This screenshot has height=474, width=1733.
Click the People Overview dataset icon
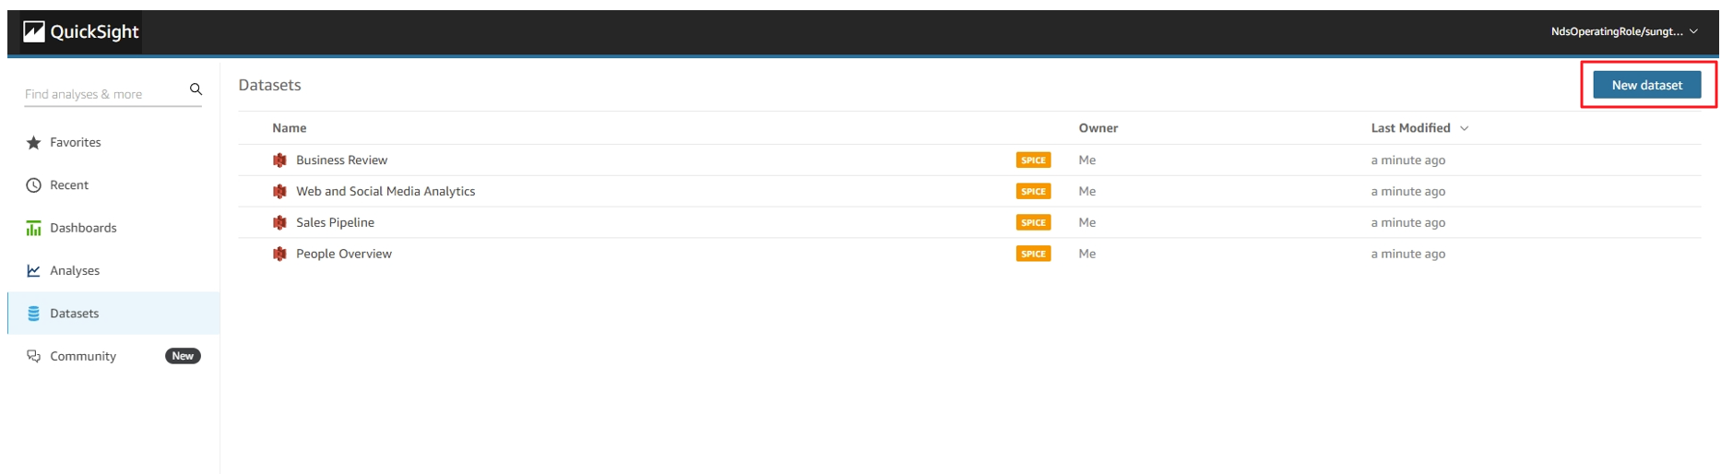(279, 255)
